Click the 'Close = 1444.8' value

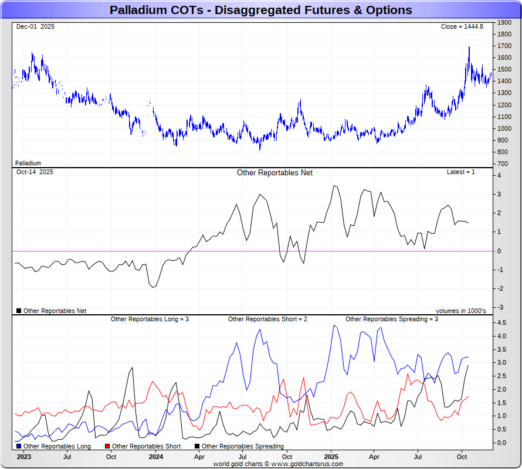click(x=462, y=26)
